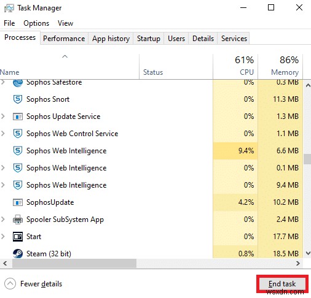Click the vertical scrollbar up arrow

(308, 86)
